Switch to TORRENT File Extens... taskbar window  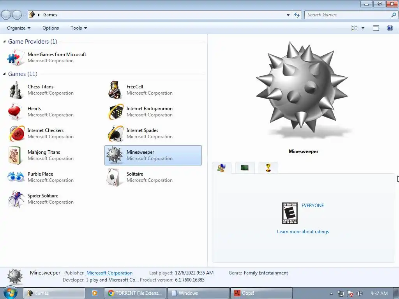click(x=135, y=293)
